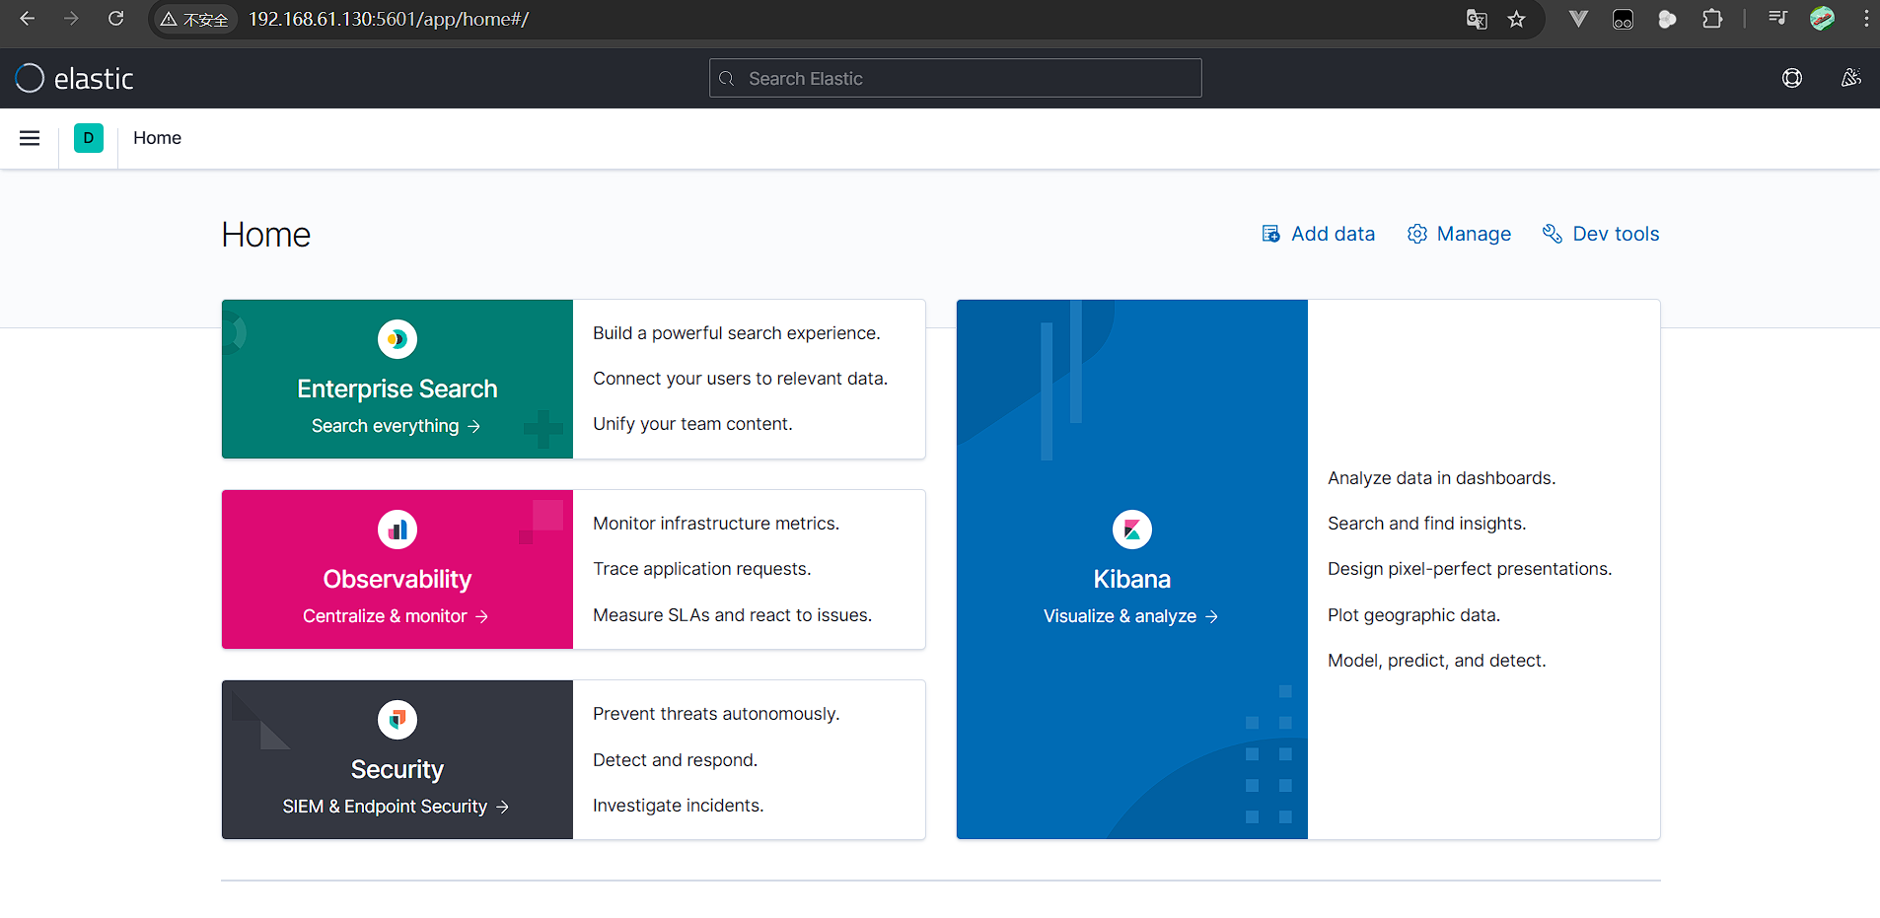
Task: Focus the Search Elastic input field
Action: (x=955, y=78)
